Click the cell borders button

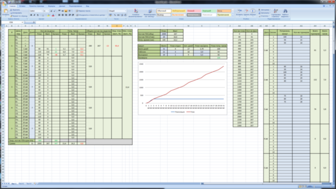[43, 15]
